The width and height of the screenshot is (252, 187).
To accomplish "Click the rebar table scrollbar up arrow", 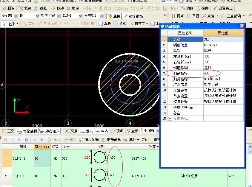I will click(250, 147).
